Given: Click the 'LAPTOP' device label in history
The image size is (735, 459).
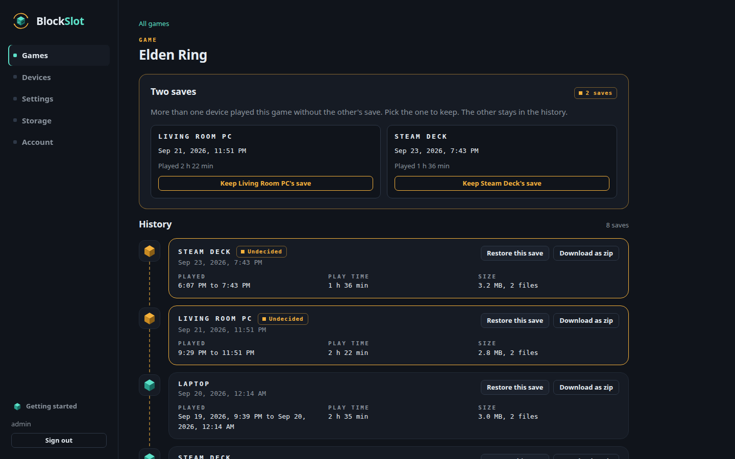Looking at the screenshot, I should (x=194, y=384).
